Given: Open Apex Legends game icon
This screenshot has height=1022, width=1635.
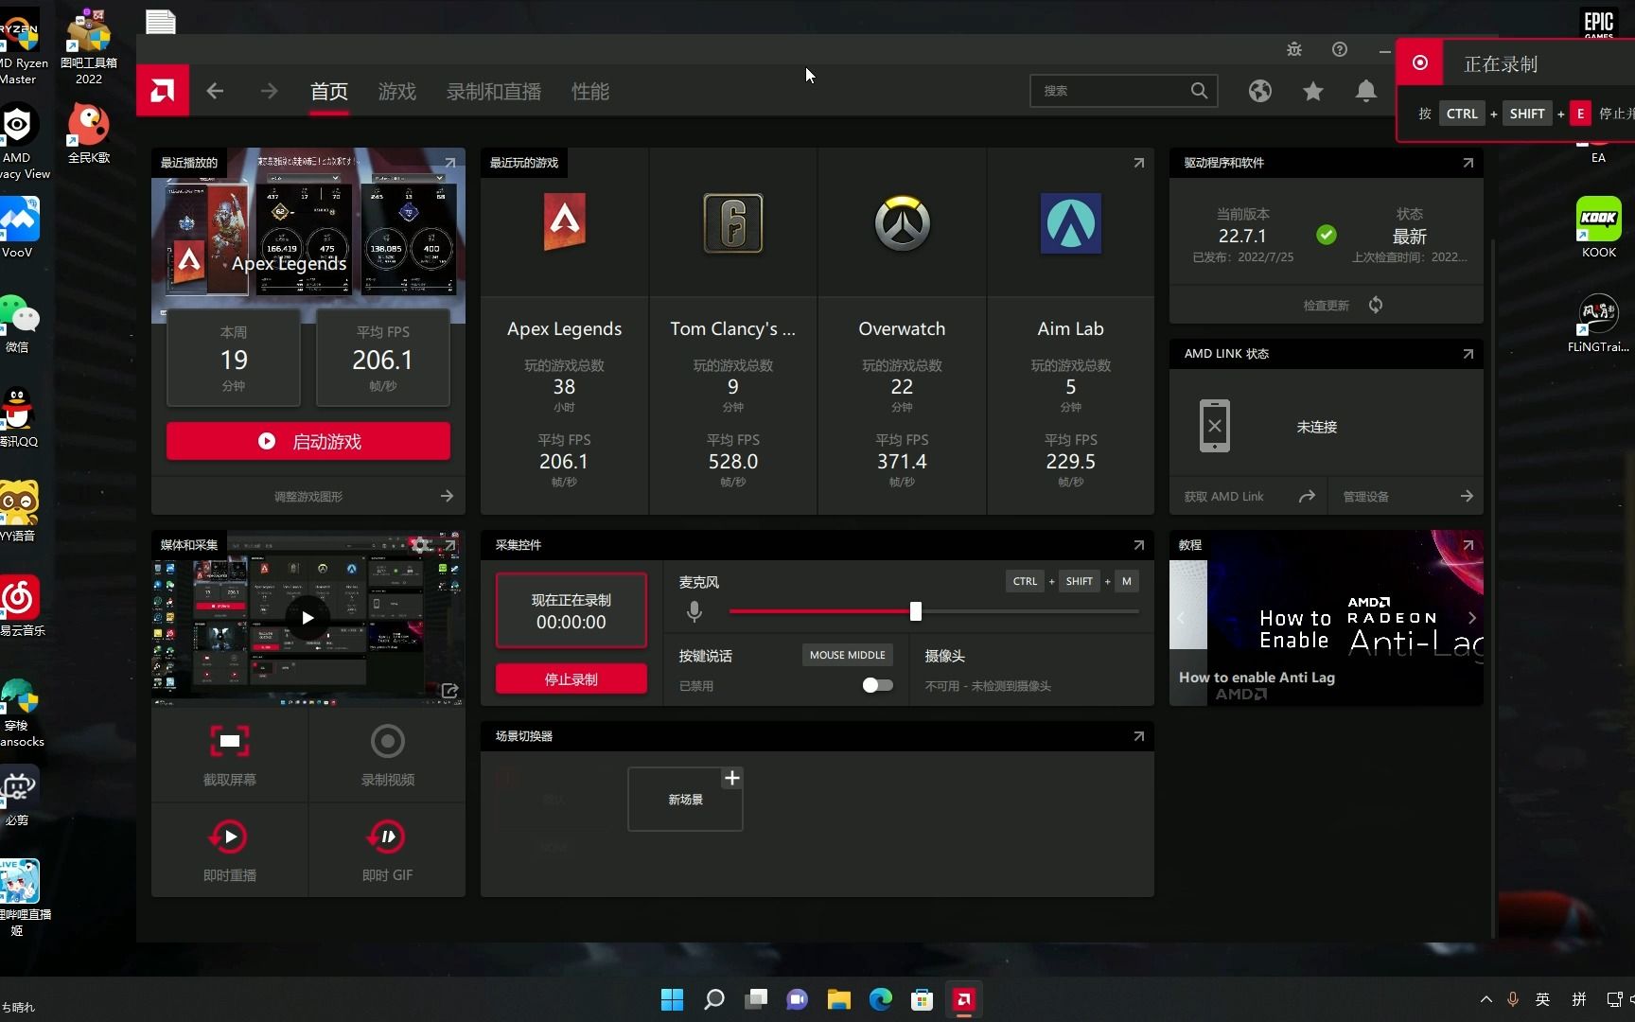Looking at the screenshot, I should pos(564,222).
